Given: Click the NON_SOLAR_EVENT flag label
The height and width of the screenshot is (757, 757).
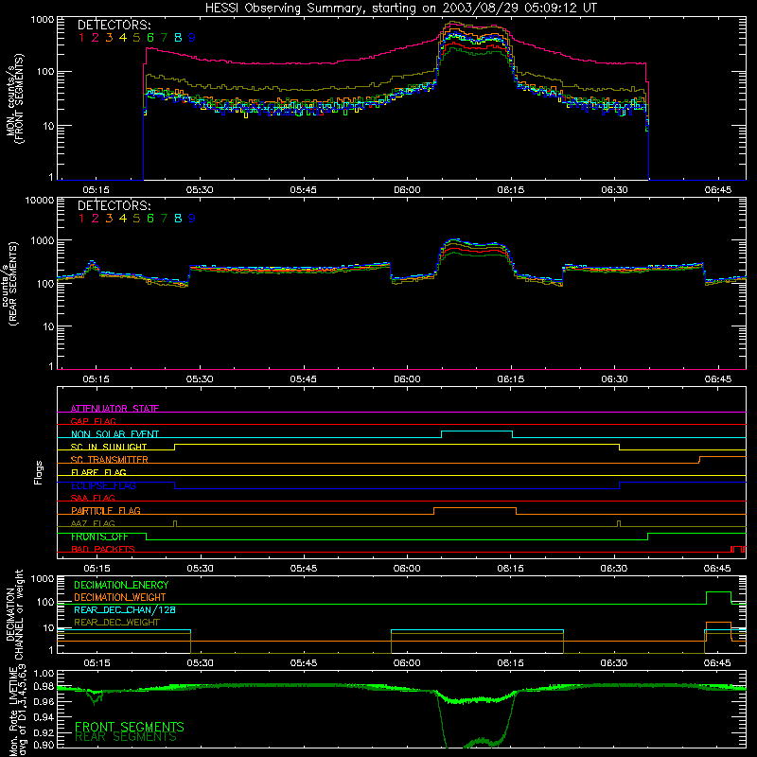Looking at the screenshot, I should (114, 434).
